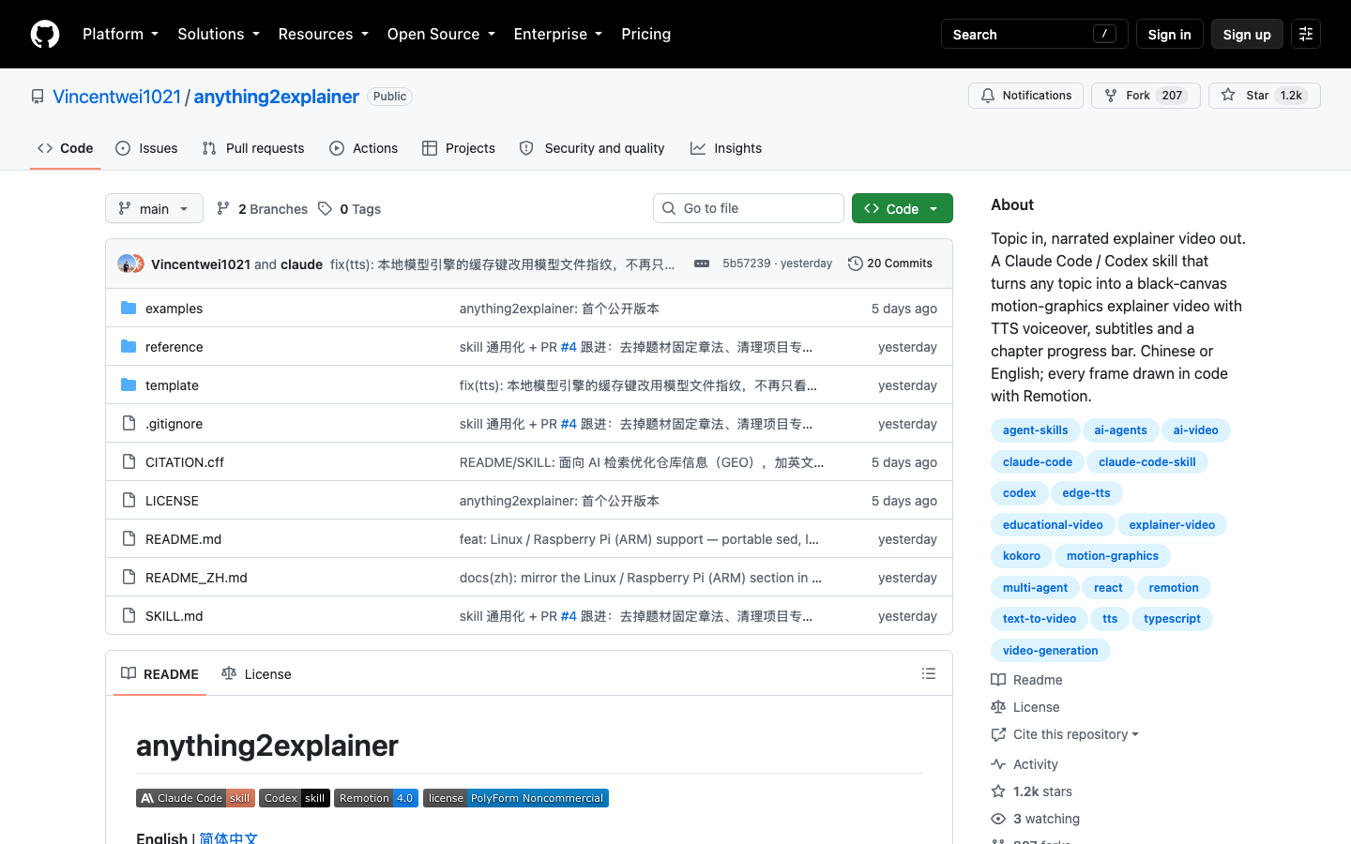Viewport: 1351px width, 844px height.
Task: Click the Notifications bell button
Action: coord(1025,96)
